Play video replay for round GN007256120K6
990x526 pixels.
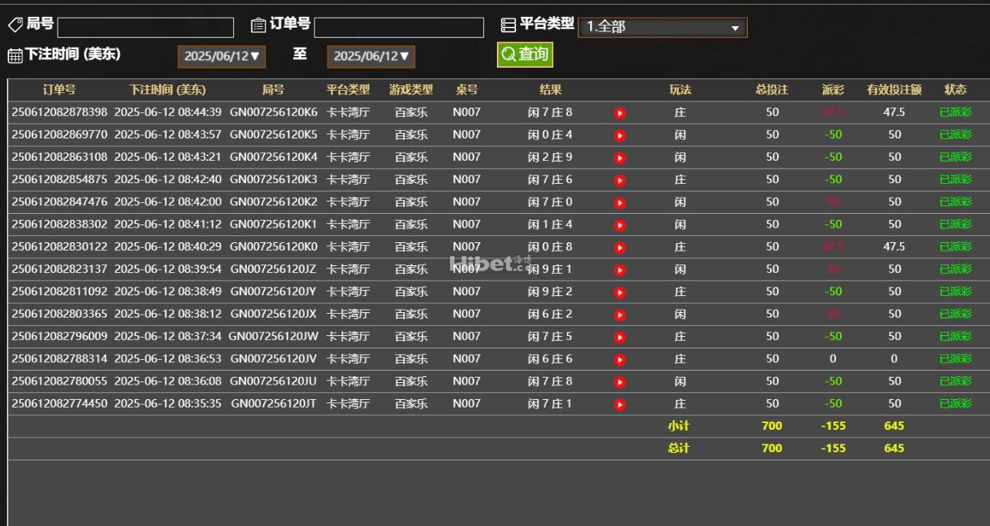(619, 113)
